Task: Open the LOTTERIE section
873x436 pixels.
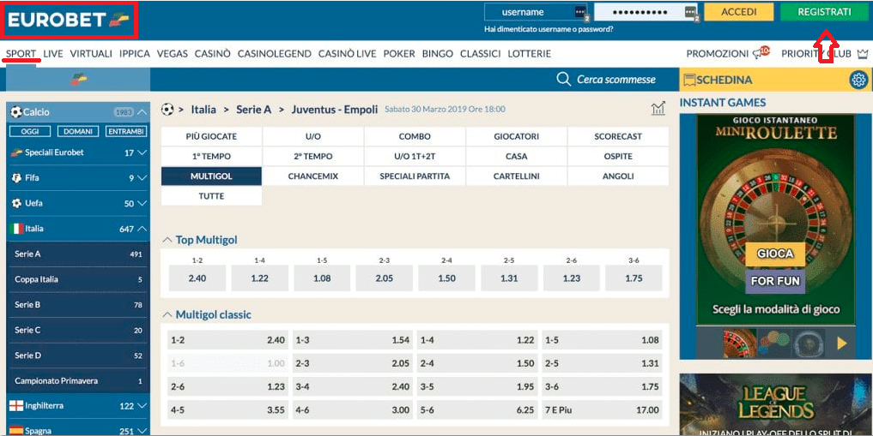Action: [530, 54]
